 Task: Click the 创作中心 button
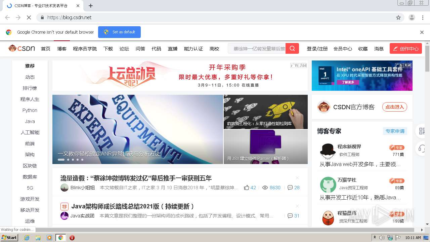click(x=405, y=49)
